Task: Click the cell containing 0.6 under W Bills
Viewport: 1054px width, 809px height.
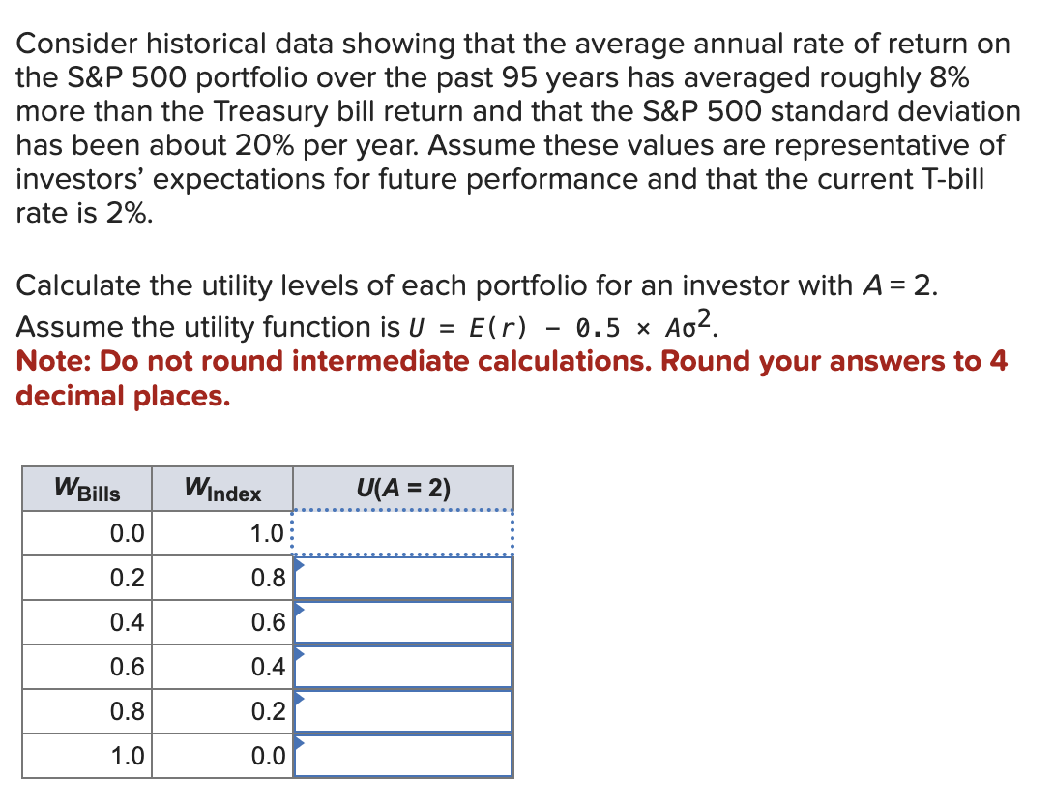Action: coord(85,667)
